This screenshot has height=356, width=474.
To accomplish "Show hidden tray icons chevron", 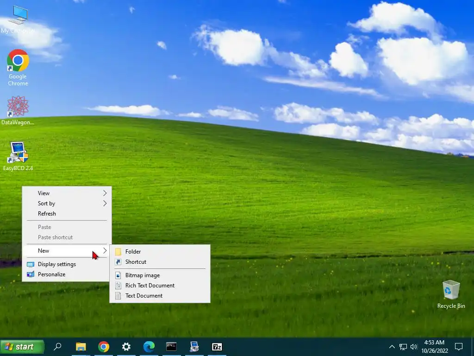I will click(x=392, y=347).
